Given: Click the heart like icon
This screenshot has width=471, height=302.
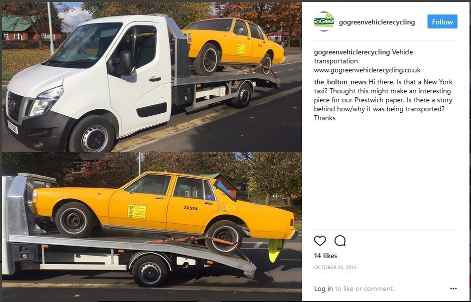Looking at the screenshot, I should 320,241.
